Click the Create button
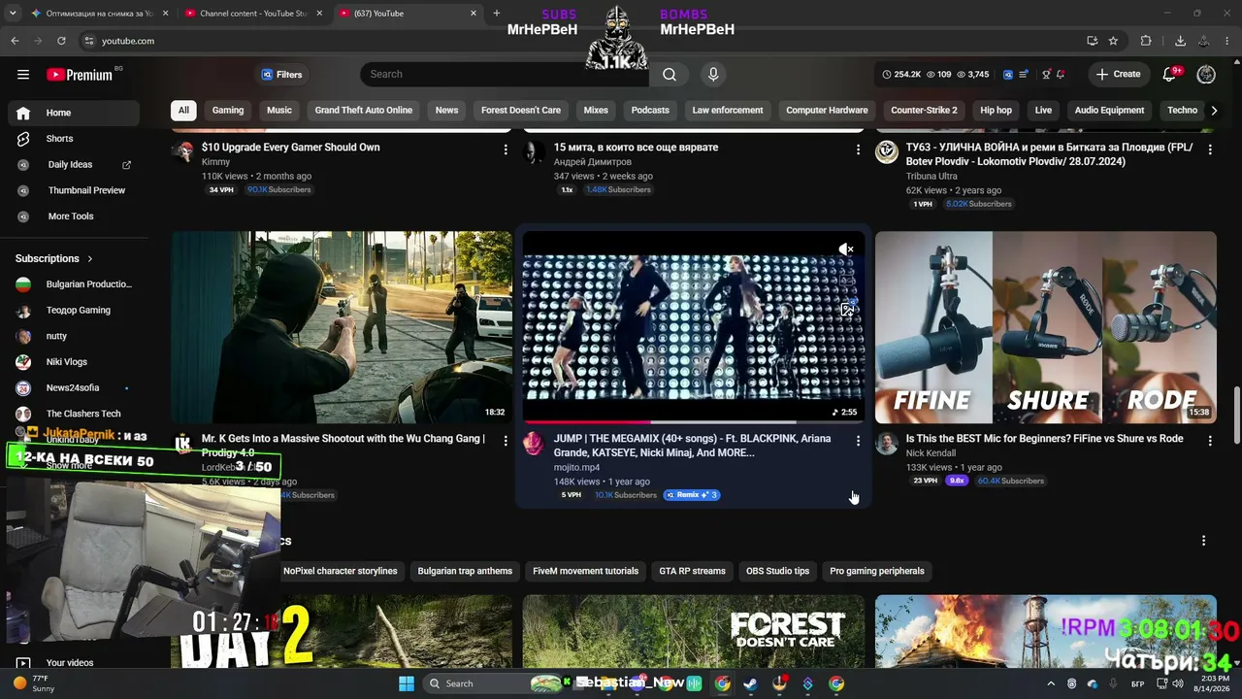The height and width of the screenshot is (699, 1242). click(x=1118, y=75)
